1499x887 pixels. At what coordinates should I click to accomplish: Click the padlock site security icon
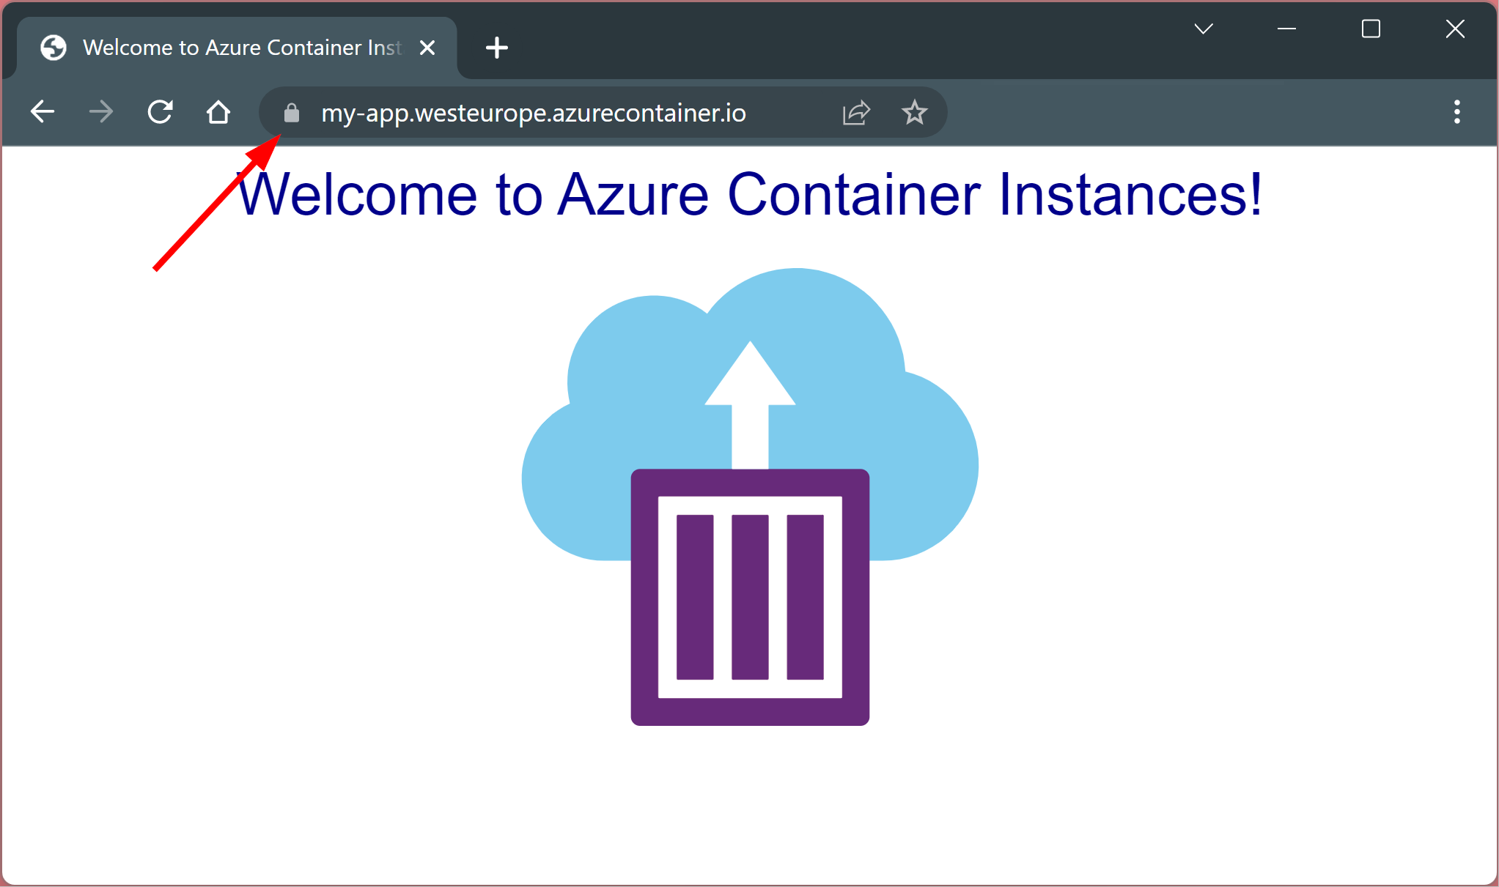pos(292,113)
